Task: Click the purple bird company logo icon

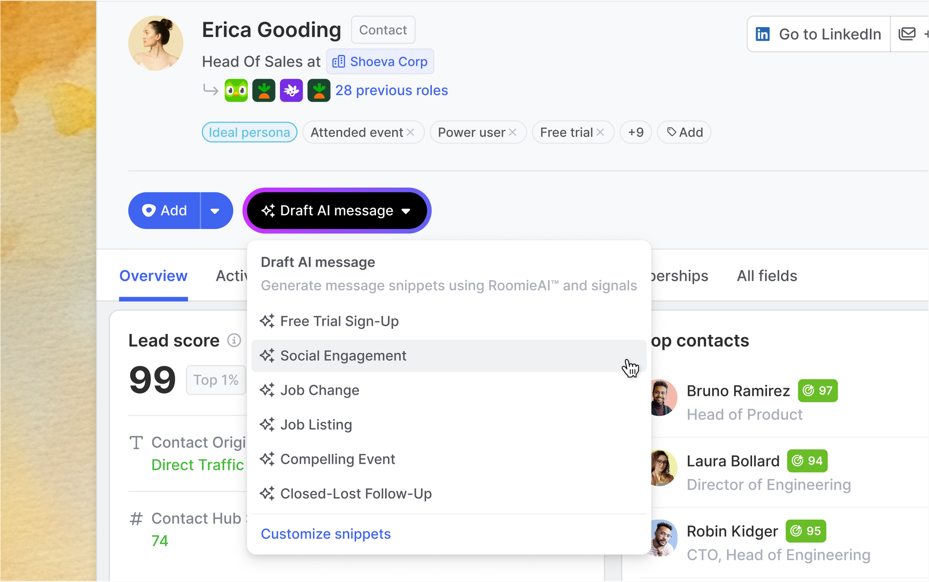Action: point(291,91)
